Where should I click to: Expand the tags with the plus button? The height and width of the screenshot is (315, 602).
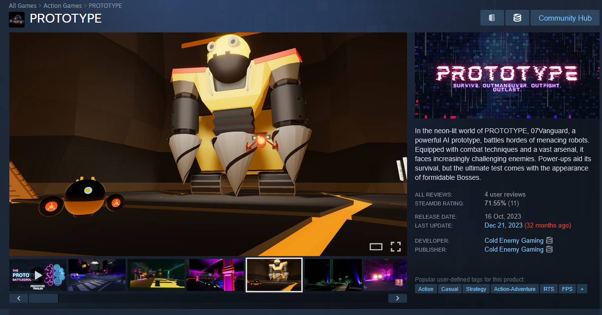pos(582,289)
